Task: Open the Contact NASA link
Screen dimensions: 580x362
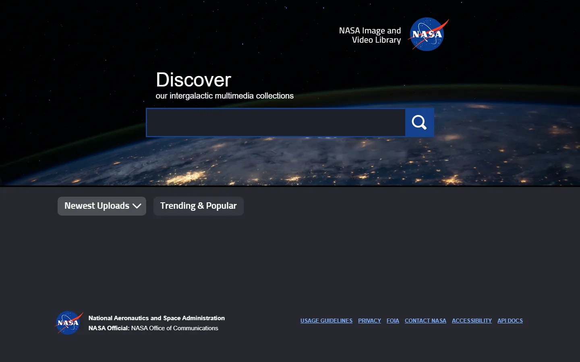Action: (x=425, y=321)
